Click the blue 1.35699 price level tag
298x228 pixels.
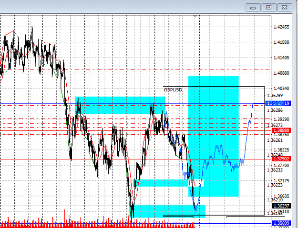[281, 223]
